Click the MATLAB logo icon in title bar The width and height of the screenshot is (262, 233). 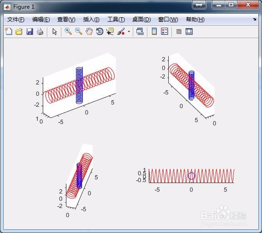point(7,7)
